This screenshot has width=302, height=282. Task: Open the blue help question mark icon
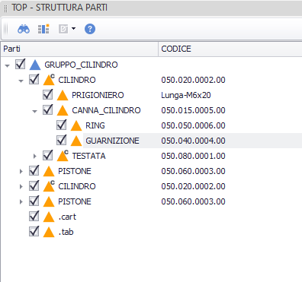90,29
